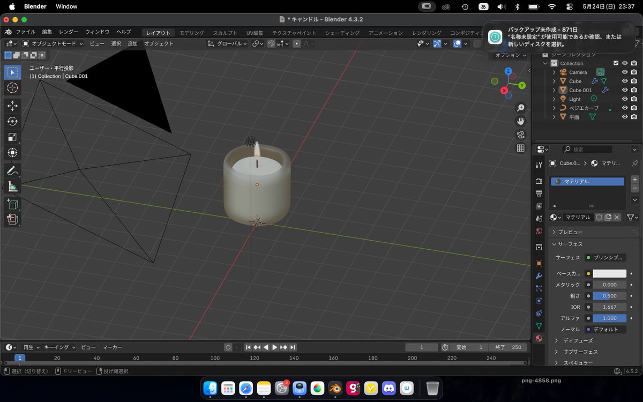Select the Measure tool
Screen dimensions: 643x402
coord(12,187)
